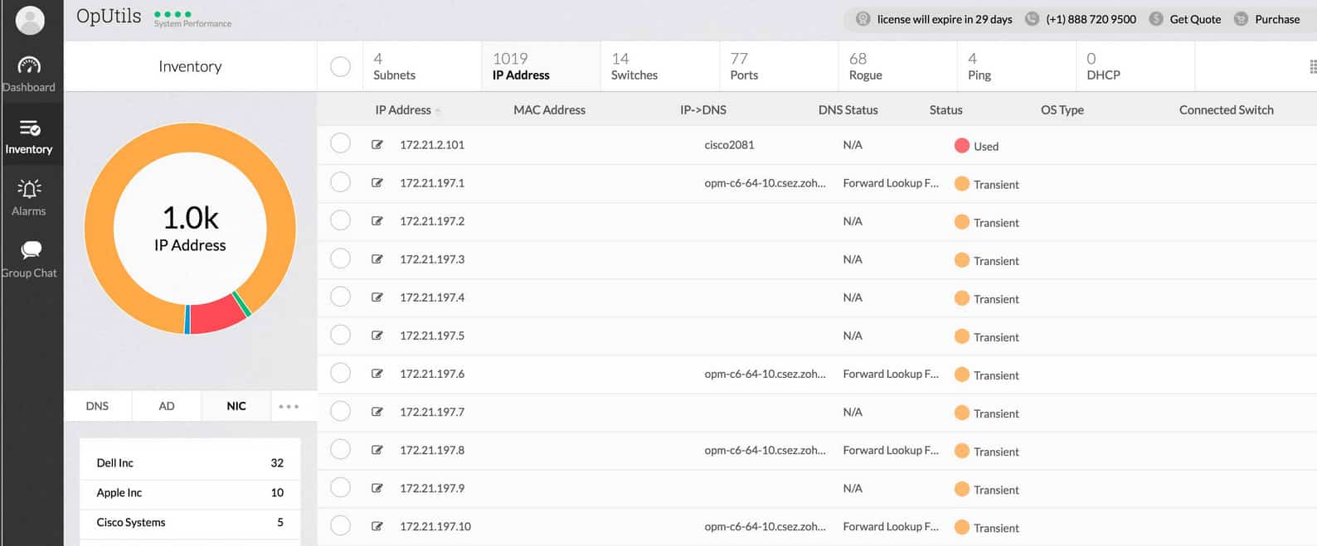Click the Purchase link
Viewport: 1317px width, 546px height.
tap(1277, 19)
